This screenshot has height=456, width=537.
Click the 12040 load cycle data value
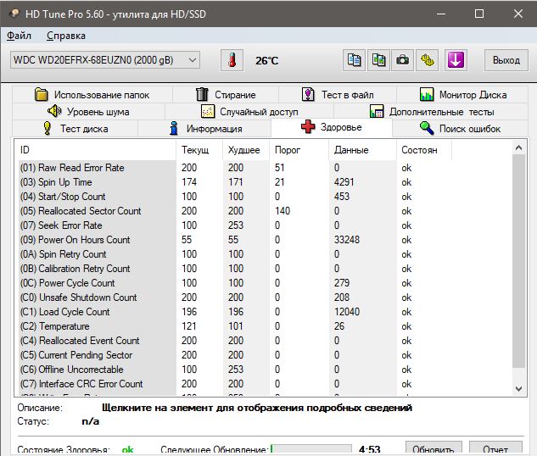click(x=347, y=312)
